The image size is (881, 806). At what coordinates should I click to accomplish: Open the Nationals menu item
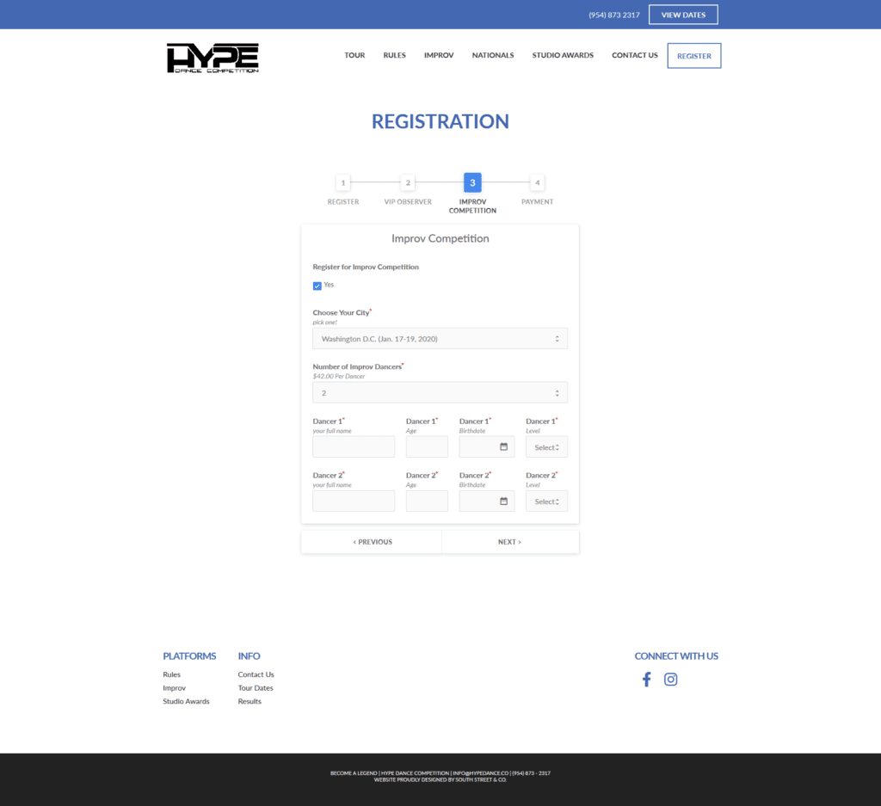pyautogui.click(x=493, y=56)
